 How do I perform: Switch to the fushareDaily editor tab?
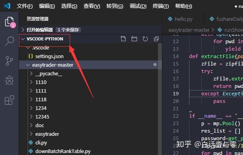tap(223, 19)
